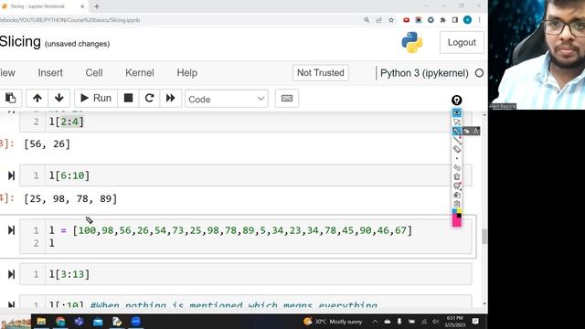
Task: Select the eraser annotation tool
Action: (457, 149)
